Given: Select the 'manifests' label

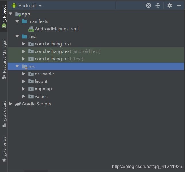Looking at the screenshot, I should click(38, 21).
